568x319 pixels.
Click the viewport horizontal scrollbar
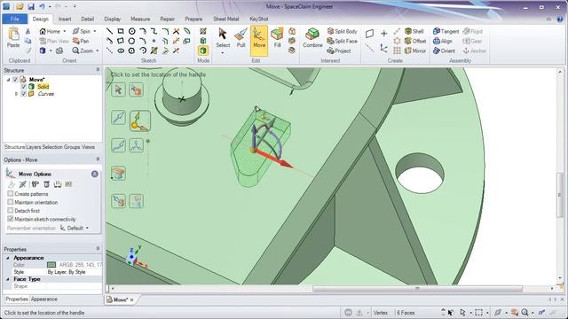pyautogui.click(x=417, y=288)
